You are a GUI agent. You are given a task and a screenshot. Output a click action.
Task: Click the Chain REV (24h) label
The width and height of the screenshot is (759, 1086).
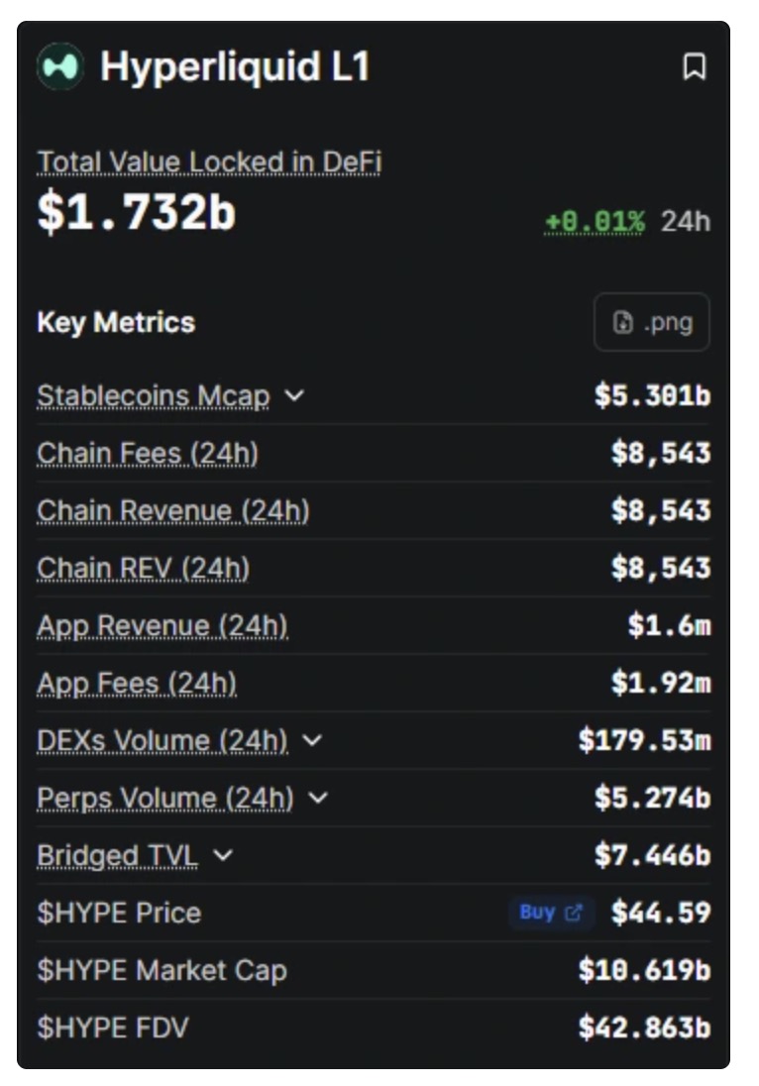[x=143, y=568]
